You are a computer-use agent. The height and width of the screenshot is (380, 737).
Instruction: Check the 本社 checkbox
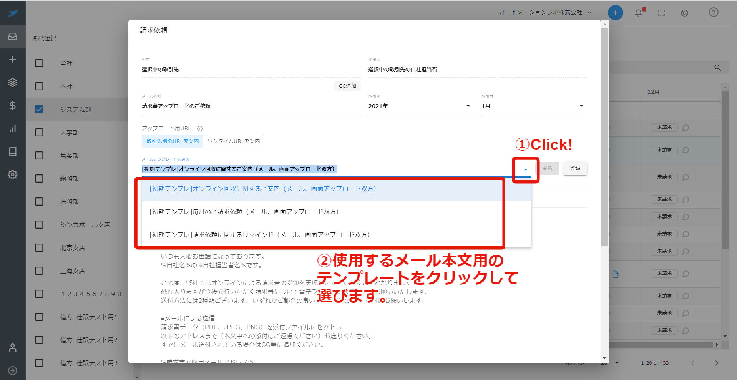pos(39,86)
